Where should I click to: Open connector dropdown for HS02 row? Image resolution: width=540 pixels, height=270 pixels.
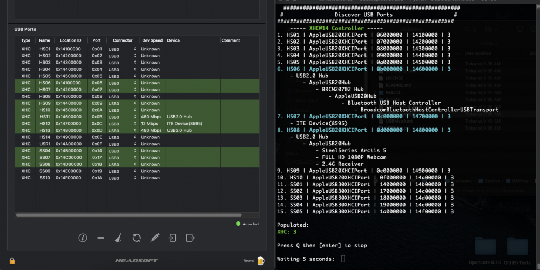point(123,56)
